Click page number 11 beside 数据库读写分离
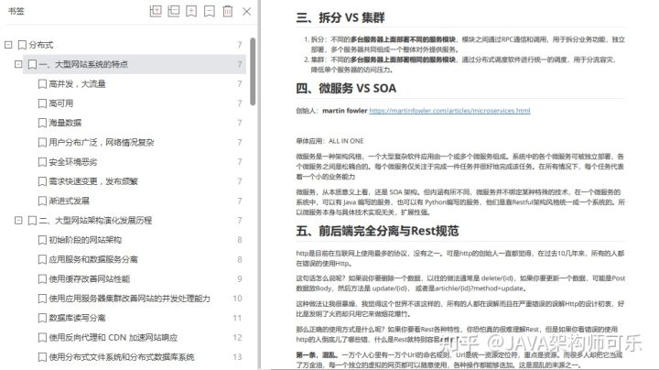 click(237, 318)
